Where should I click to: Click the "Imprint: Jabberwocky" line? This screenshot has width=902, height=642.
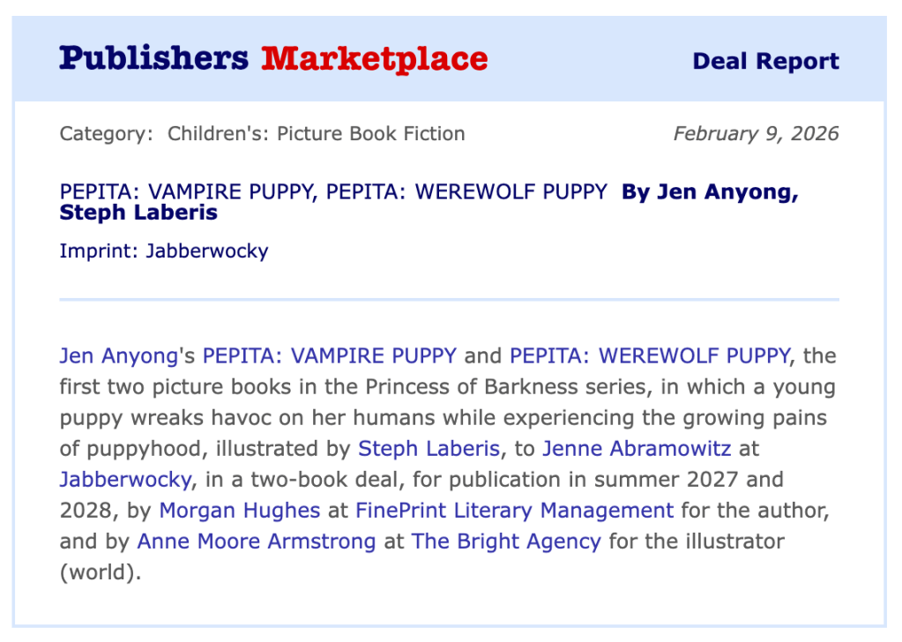click(163, 250)
